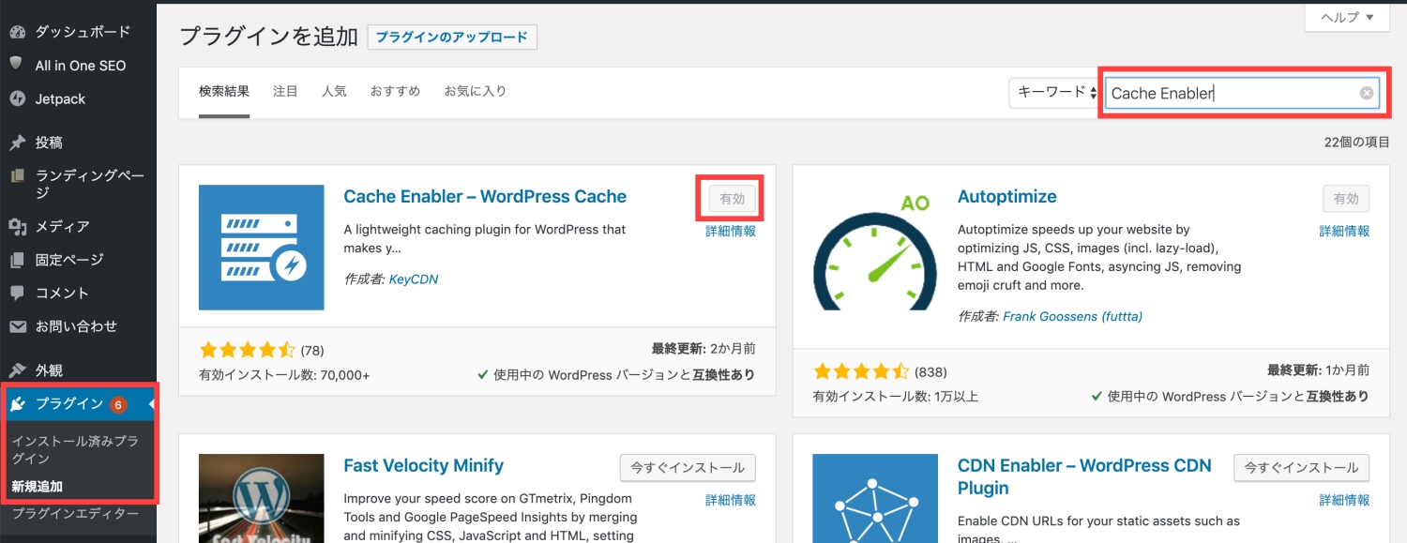Open the Jetpack sidebar menu
The image size is (1407, 543).
click(60, 98)
